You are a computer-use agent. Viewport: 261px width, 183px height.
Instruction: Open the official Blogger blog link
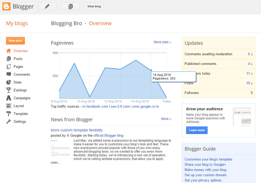tap(108, 136)
